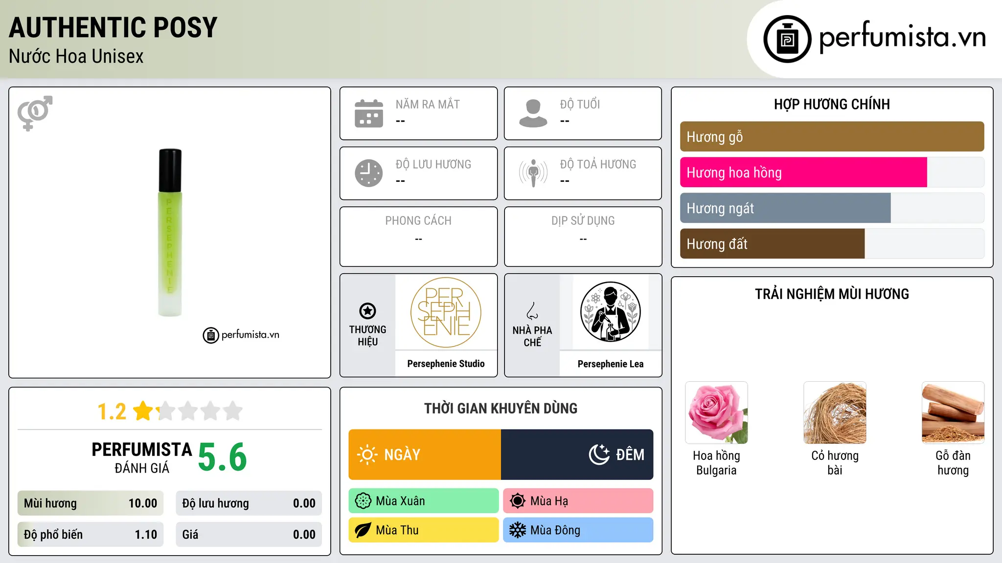Open the Gỗ đàn hương note image
The height and width of the screenshot is (563, 1002).
pyautogui.click(x=953, y=413)
